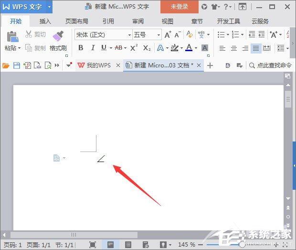296x250 pixels.
Task: Click the full screen view icon in status bar
Action: tap(93, 245)
